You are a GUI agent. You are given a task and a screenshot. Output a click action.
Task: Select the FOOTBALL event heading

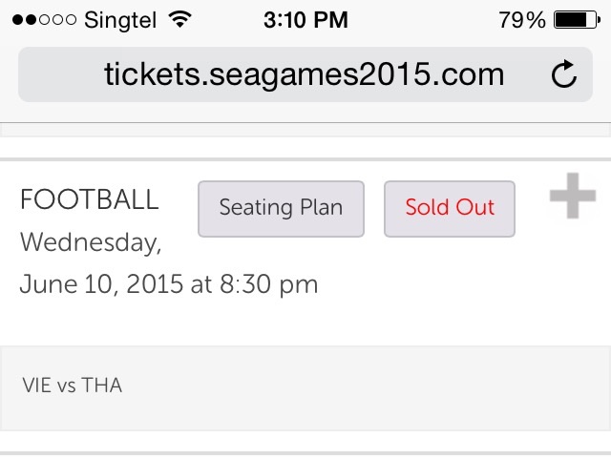(x=89, y=200)
